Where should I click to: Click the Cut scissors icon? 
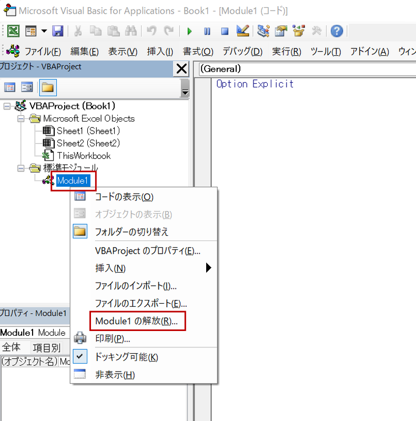78,31
